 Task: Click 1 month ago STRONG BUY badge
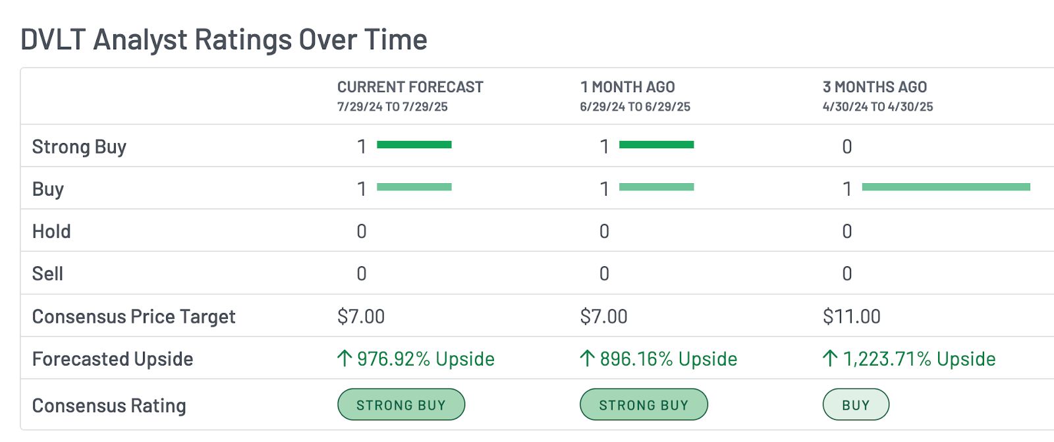644,404
